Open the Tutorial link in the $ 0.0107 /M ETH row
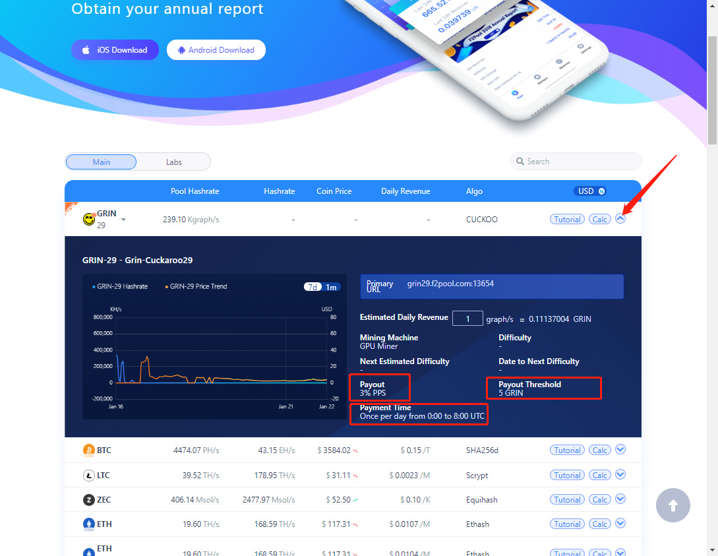The width and height of the screenshot is (718, 556). tap(567, 524)
